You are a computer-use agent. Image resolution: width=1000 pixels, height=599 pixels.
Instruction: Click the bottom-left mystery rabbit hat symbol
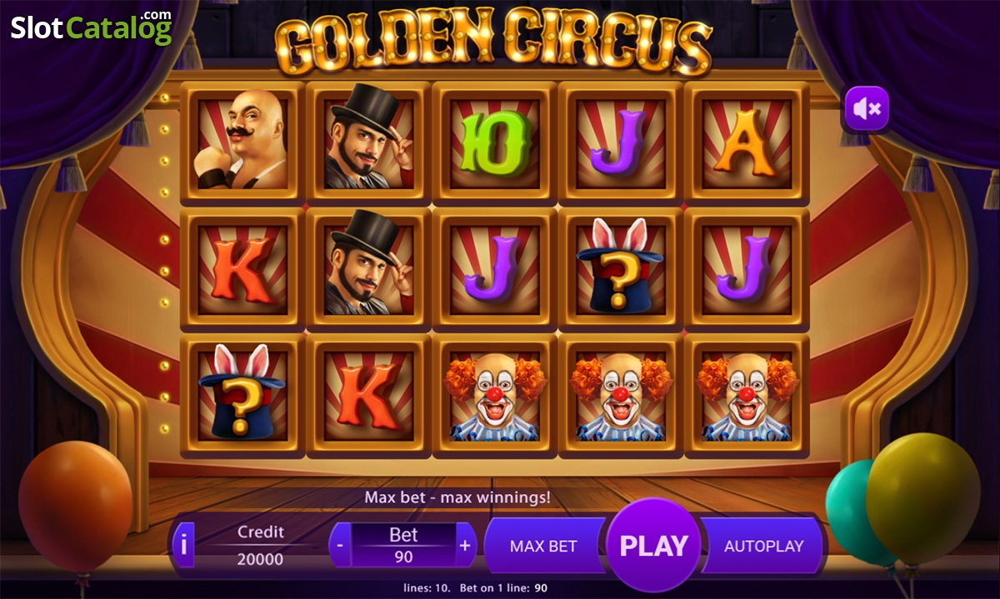242,396
